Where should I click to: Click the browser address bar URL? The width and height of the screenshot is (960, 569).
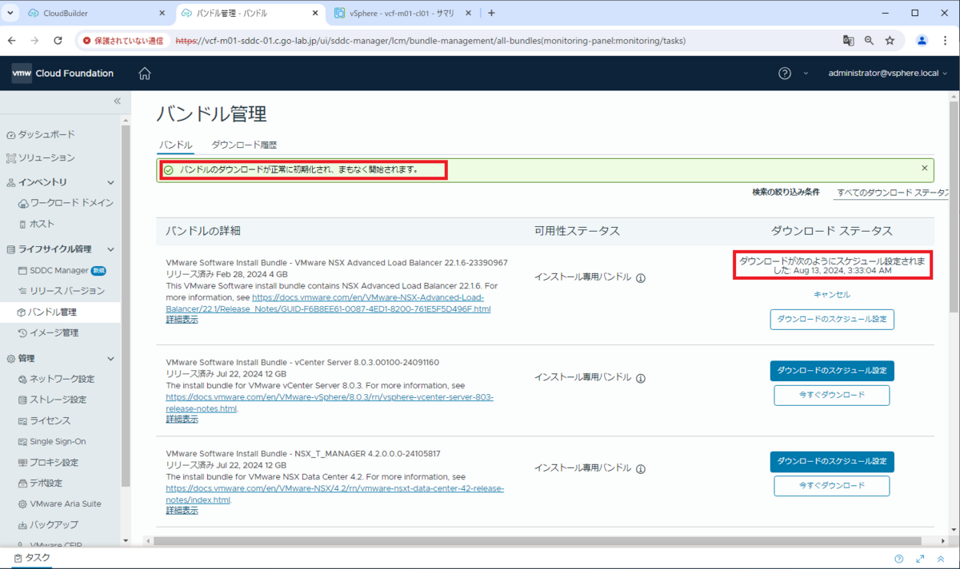tap(430, 40)
